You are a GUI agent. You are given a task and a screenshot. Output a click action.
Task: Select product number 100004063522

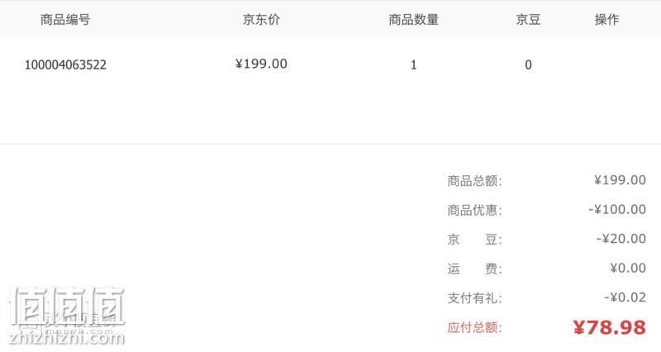click(65, 65)
